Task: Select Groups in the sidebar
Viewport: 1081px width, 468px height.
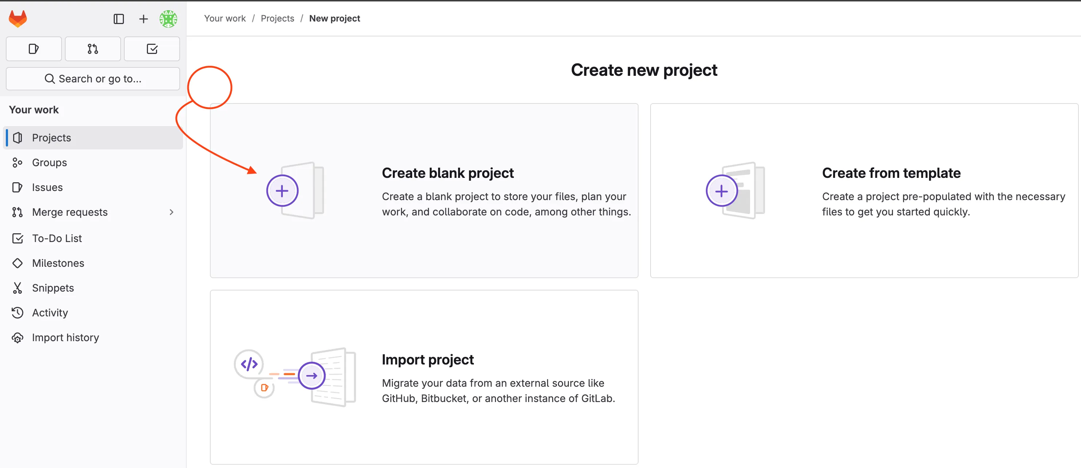Action: [49, 163]
